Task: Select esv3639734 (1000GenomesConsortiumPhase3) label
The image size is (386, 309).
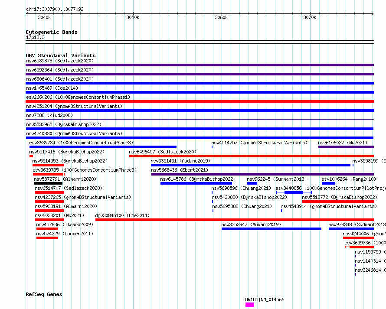Action: pyautogui.click(x=81, y=143)
